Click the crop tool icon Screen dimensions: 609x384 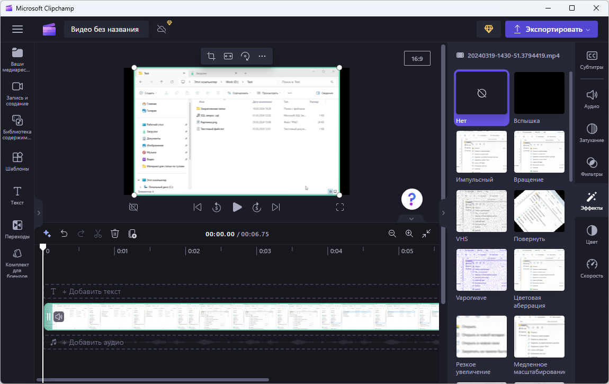(x=211, y=56)
